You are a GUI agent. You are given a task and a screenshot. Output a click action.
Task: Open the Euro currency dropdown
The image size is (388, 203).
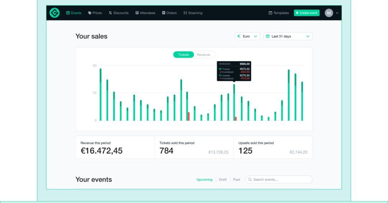coord(247,36)
